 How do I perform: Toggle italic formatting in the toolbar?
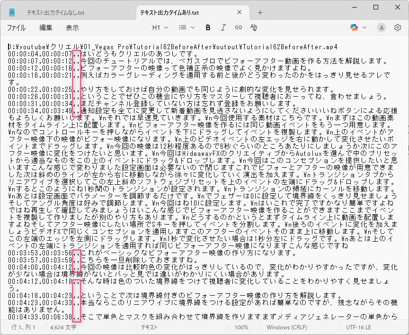[223, 27]
